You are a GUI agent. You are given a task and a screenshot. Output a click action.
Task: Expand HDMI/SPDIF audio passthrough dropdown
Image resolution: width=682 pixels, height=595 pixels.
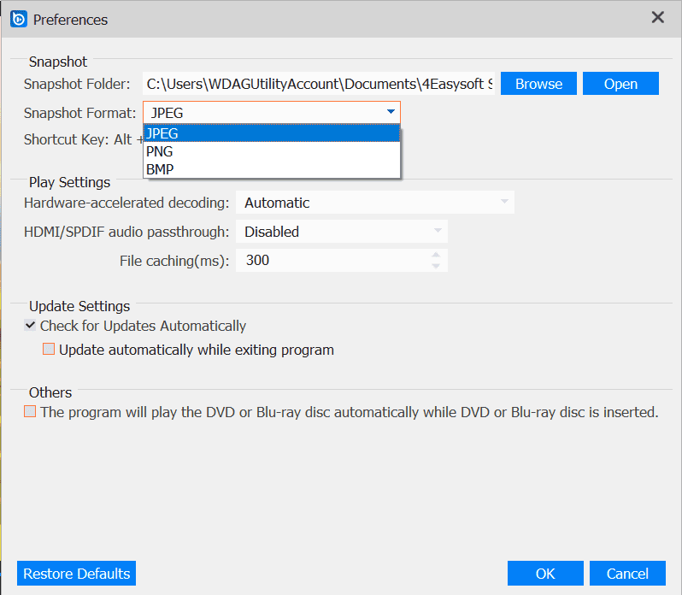(x=438, y=232)
